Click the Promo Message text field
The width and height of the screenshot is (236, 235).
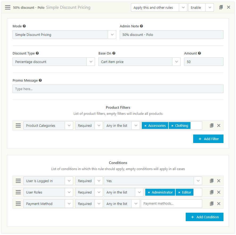[x=118, y=89]
